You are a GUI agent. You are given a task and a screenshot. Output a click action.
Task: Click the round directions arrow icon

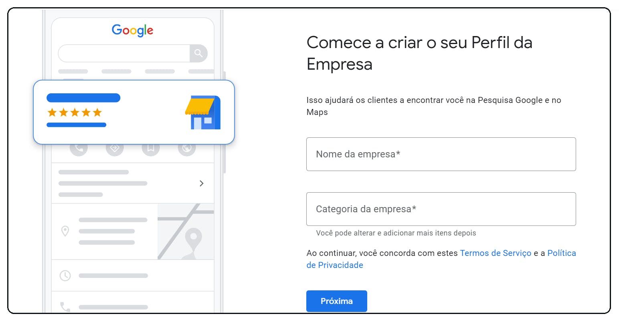pyautogui.click(x=115, y=149)
